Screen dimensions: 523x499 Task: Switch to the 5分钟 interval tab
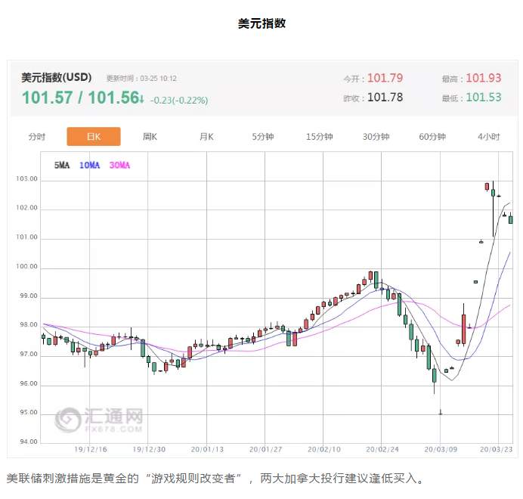(263, 137)
